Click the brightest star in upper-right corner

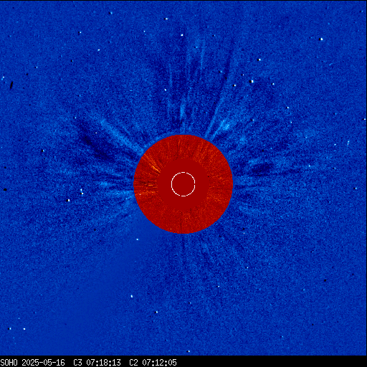tap(321, 39)
